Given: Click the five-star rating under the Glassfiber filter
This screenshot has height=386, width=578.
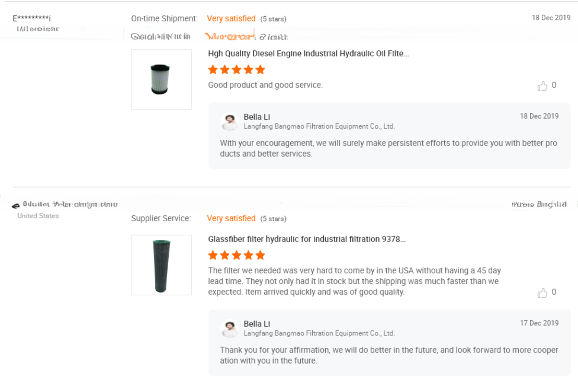Looking at the screenshot, I should click(236, 255).
